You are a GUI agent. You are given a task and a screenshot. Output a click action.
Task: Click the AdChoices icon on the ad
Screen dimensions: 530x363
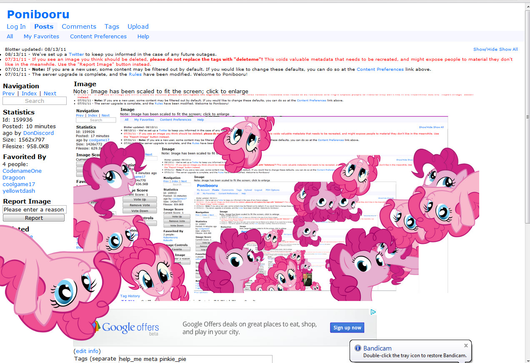point(373,312)
